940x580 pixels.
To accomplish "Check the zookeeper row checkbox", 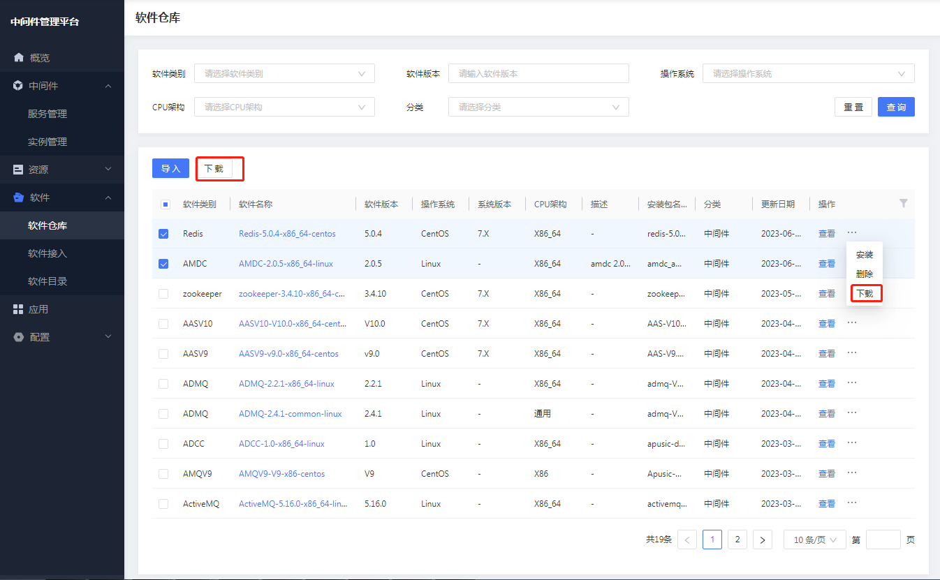I will (x=163, y=294).
